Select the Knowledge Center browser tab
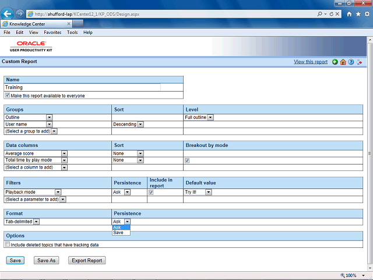373x280 pixels. tap(36, 24)
